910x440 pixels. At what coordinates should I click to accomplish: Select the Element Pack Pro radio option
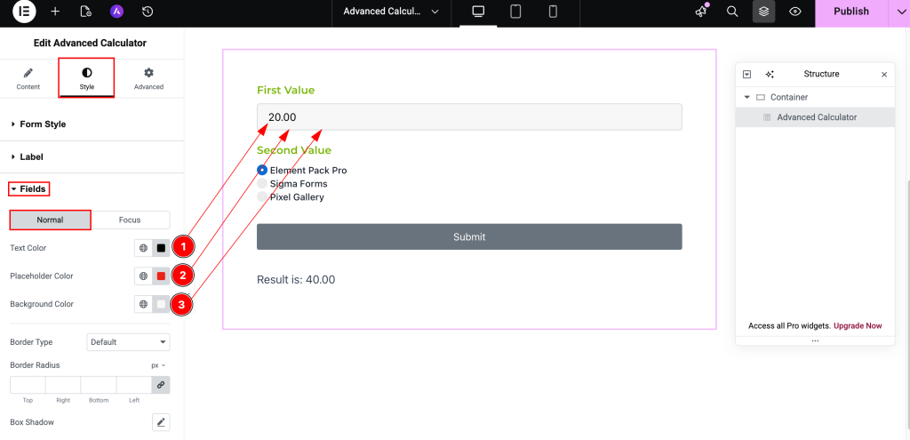coord(262,170)
